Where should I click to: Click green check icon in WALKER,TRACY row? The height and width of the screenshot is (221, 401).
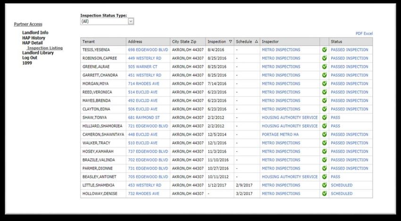point(324,143)
